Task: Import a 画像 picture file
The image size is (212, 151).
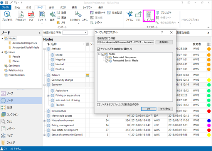Action: 62,18
